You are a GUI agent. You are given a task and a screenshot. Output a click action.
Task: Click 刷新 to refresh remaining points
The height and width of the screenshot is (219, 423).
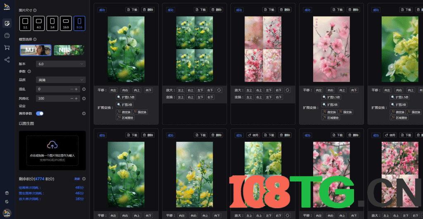point(77,179)
